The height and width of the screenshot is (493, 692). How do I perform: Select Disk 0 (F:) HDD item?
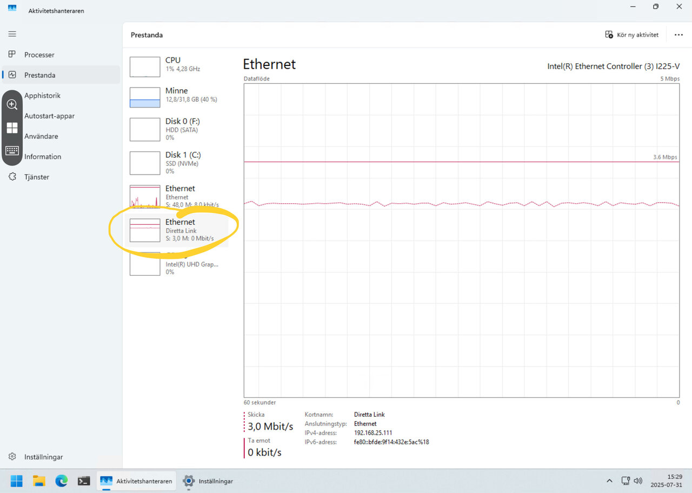[173, 129]
